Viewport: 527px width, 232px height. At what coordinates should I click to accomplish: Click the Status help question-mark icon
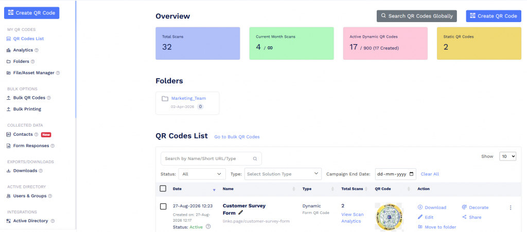(x=208, y=227)
